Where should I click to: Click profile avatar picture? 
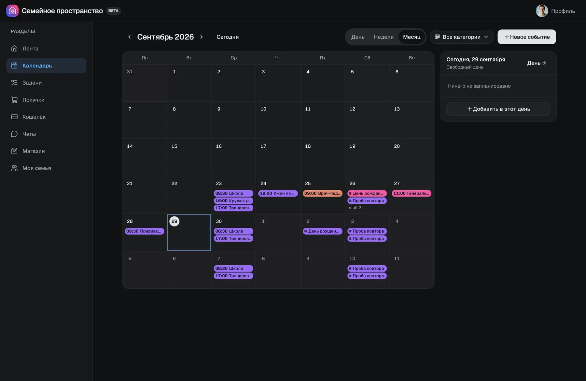(x=542, y=11)
